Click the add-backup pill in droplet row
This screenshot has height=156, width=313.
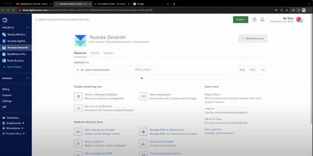click(x=252, y=70)
